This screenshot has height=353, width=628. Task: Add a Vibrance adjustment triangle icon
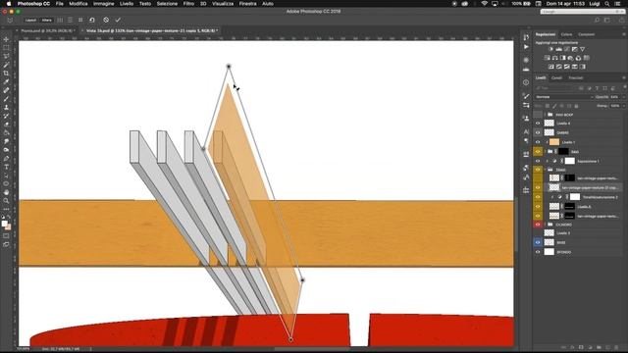(582, 49)
